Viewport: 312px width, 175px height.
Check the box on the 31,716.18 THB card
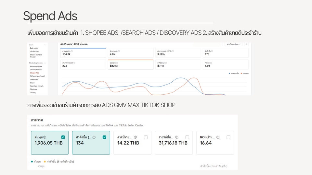tap(187, 137)
